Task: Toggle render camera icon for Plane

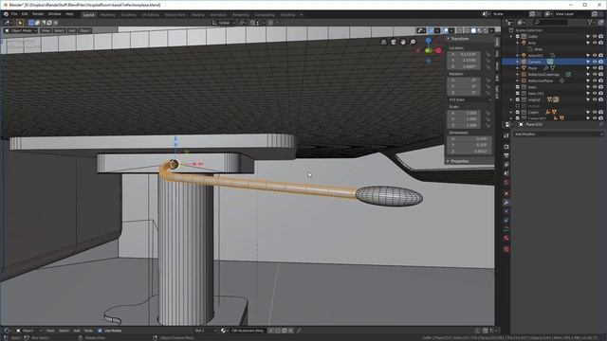Action: (x=600, y=68)
